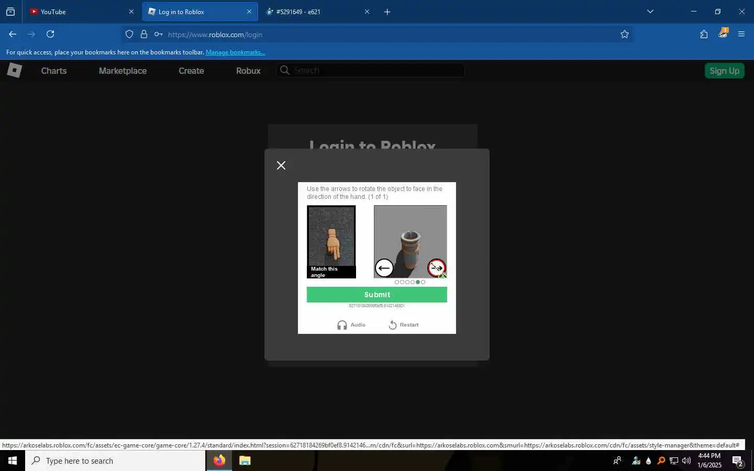Viewport: 754px width, 471px height.
Task: Focus the Roblox search box
Action: coord(370,70)
